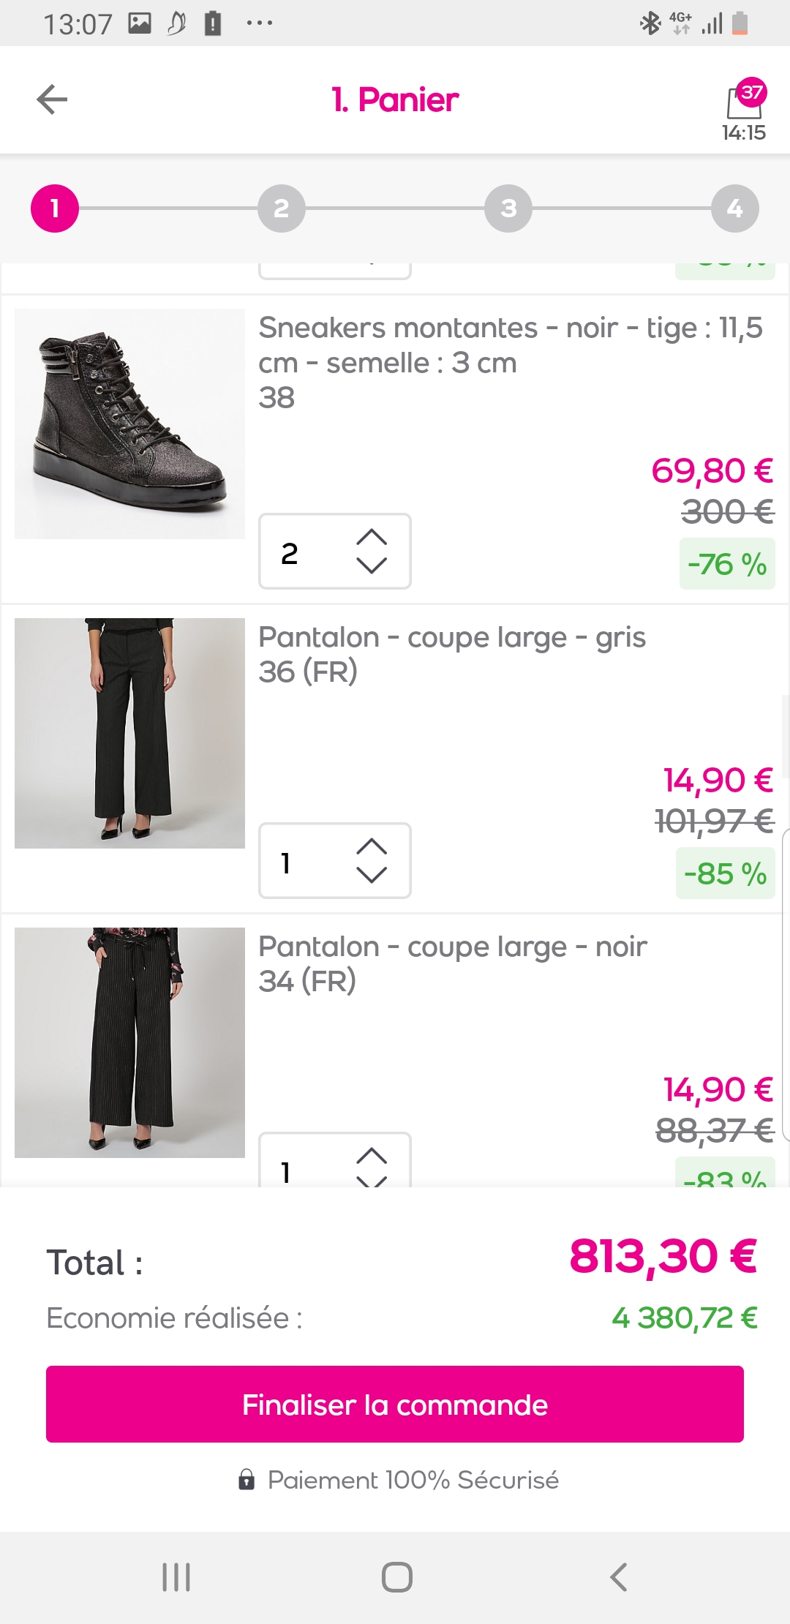
Task: Jump to checkout step 3
Action: tap(508, 208)
